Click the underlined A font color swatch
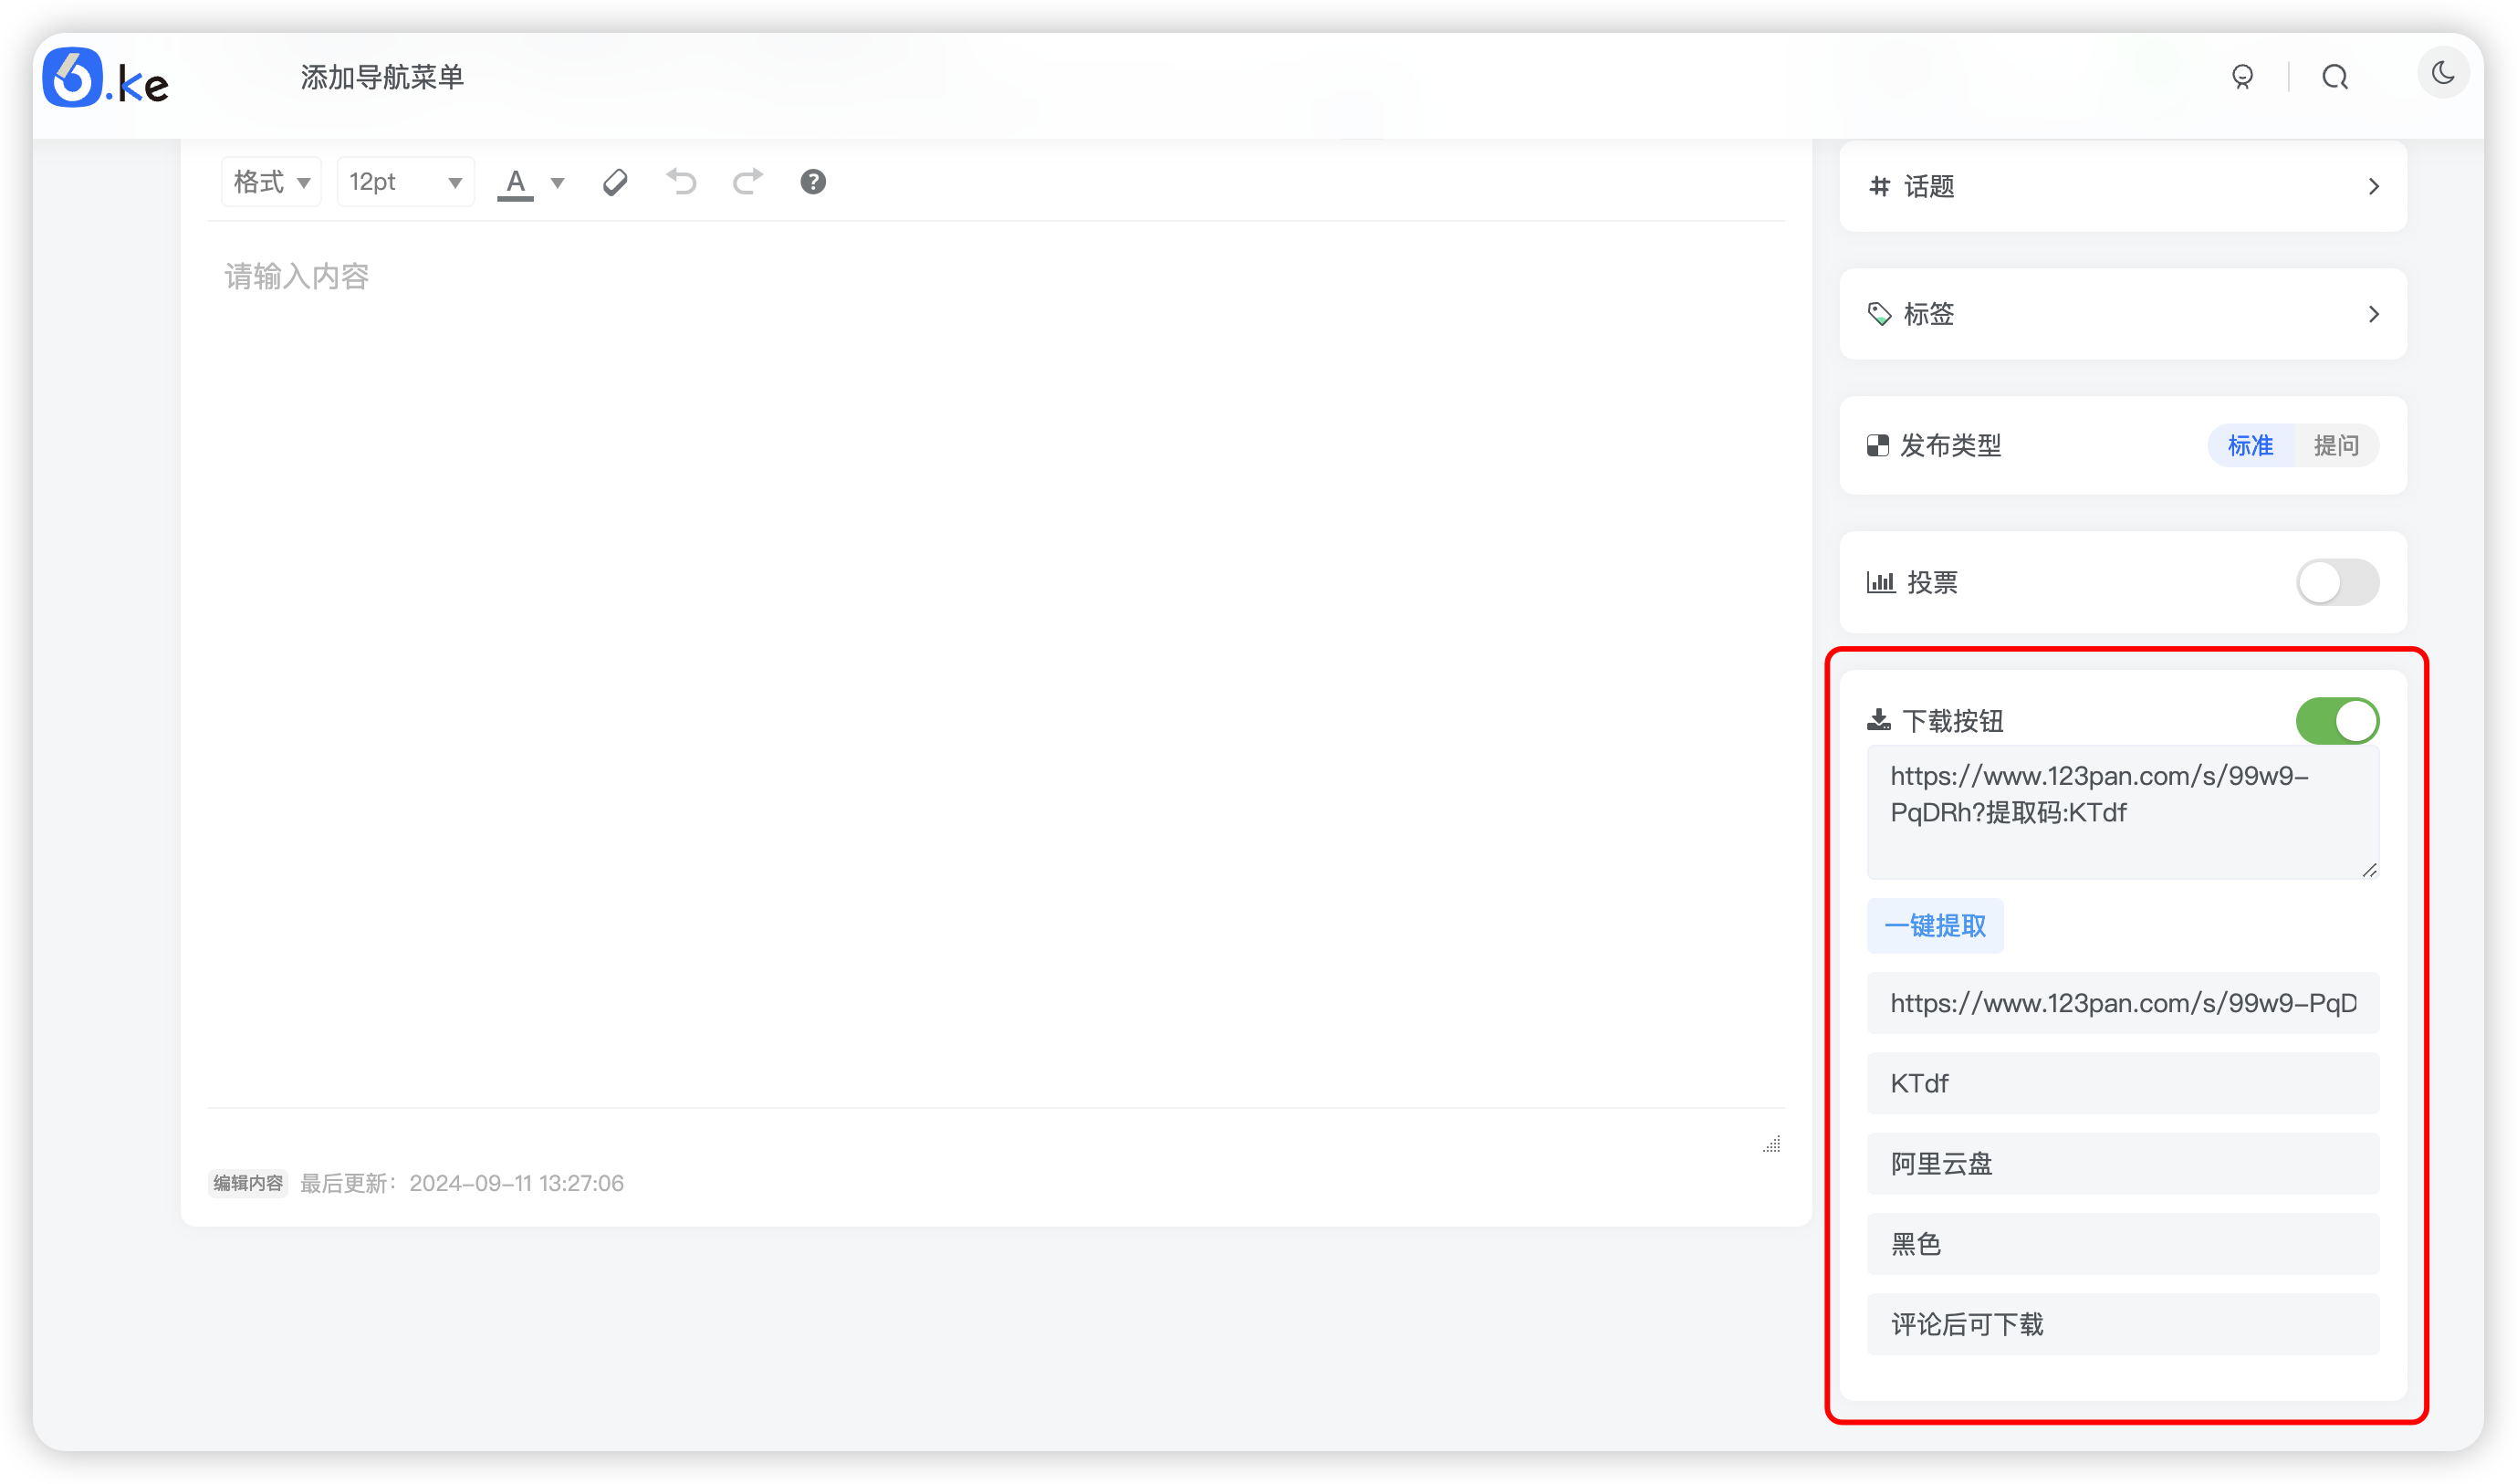 click(x=515, y=181)
